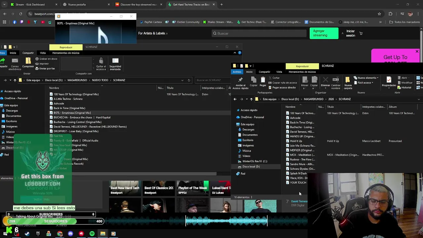
Task: Go back in right Explorer window
Action: click(x=235, y=99)
